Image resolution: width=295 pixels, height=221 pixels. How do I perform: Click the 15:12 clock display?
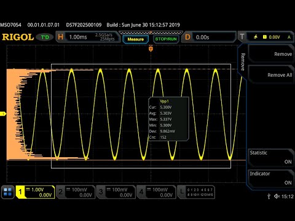(x=288, y=196)
